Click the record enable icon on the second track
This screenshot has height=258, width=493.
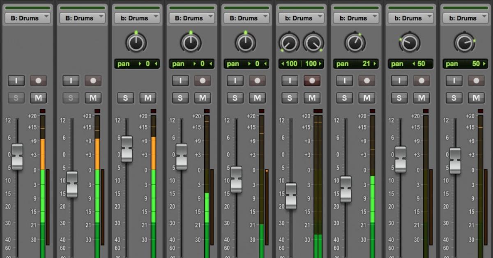[x=93, y=81]
